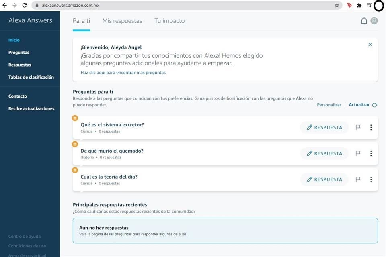Refresh questions with the Actualizar circular arrow icon
Viewport: 386px width, 257px height.
click(375, 105)
